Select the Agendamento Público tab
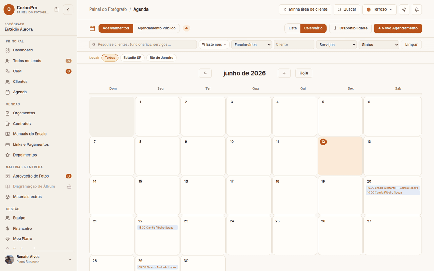Screen dimensions: 434x271 pyautogui.click(x=156, y=28)
